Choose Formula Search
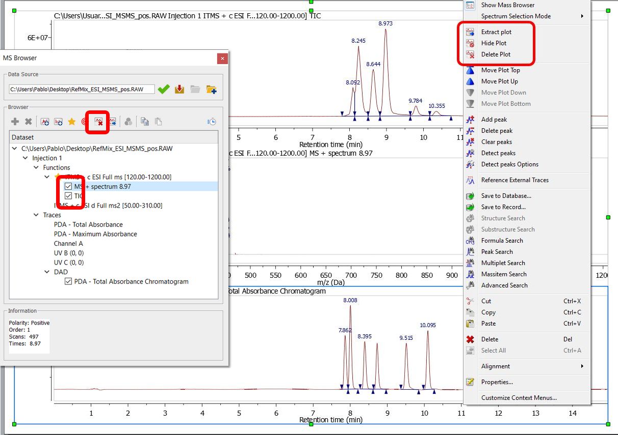 pyautogui.click(x=527, y=241)
